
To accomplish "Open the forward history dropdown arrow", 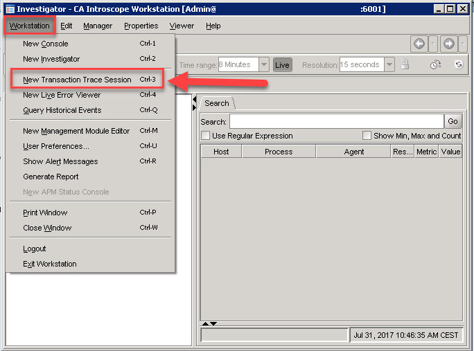I will tap(463, 44).
